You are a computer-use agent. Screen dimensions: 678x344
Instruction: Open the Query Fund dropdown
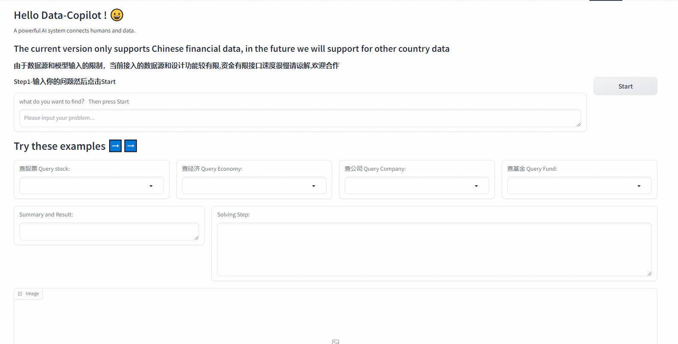[x=580, y=186]
